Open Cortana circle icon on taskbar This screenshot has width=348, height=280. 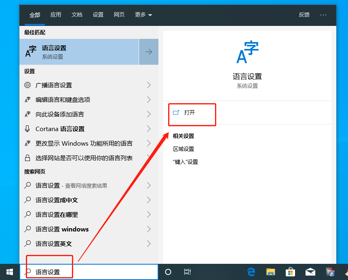pos(169,272)
